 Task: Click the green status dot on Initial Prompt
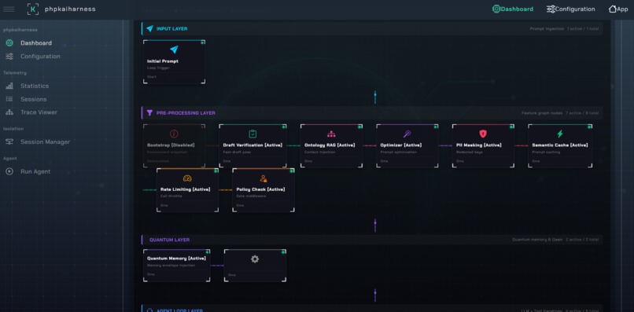(202, 42)
